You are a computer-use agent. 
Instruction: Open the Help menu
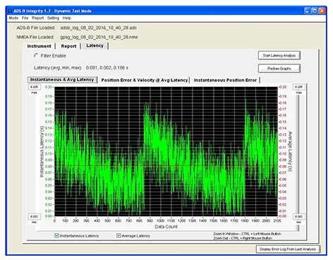[x=67, y=18]
